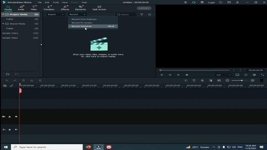This screenshot has height=150, width=267.
Task: Click the preview display settings icon
Action: coord(237,75)
